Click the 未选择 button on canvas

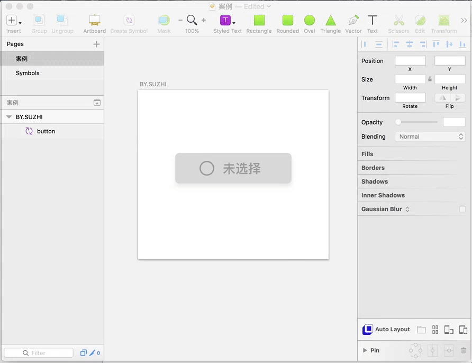tap(233, 168)
